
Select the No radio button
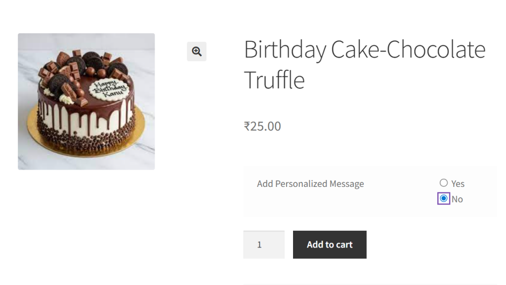tap(444, 199)
